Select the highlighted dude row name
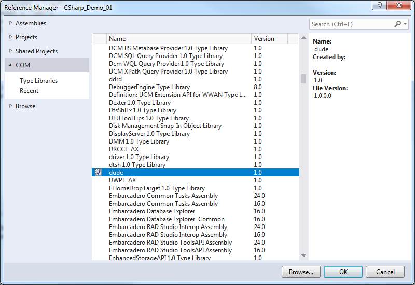Viewport: 415px width, 285px height. (x=116, y=173)
